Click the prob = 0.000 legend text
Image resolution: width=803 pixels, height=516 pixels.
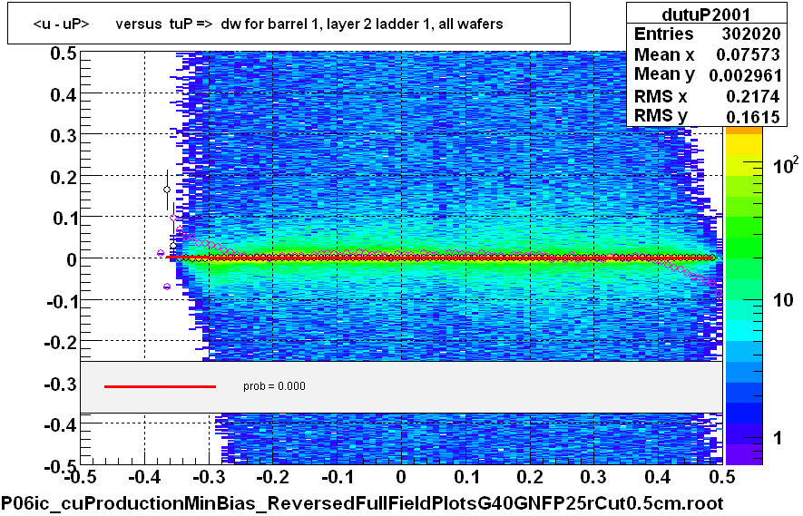(x=275, y=386)
